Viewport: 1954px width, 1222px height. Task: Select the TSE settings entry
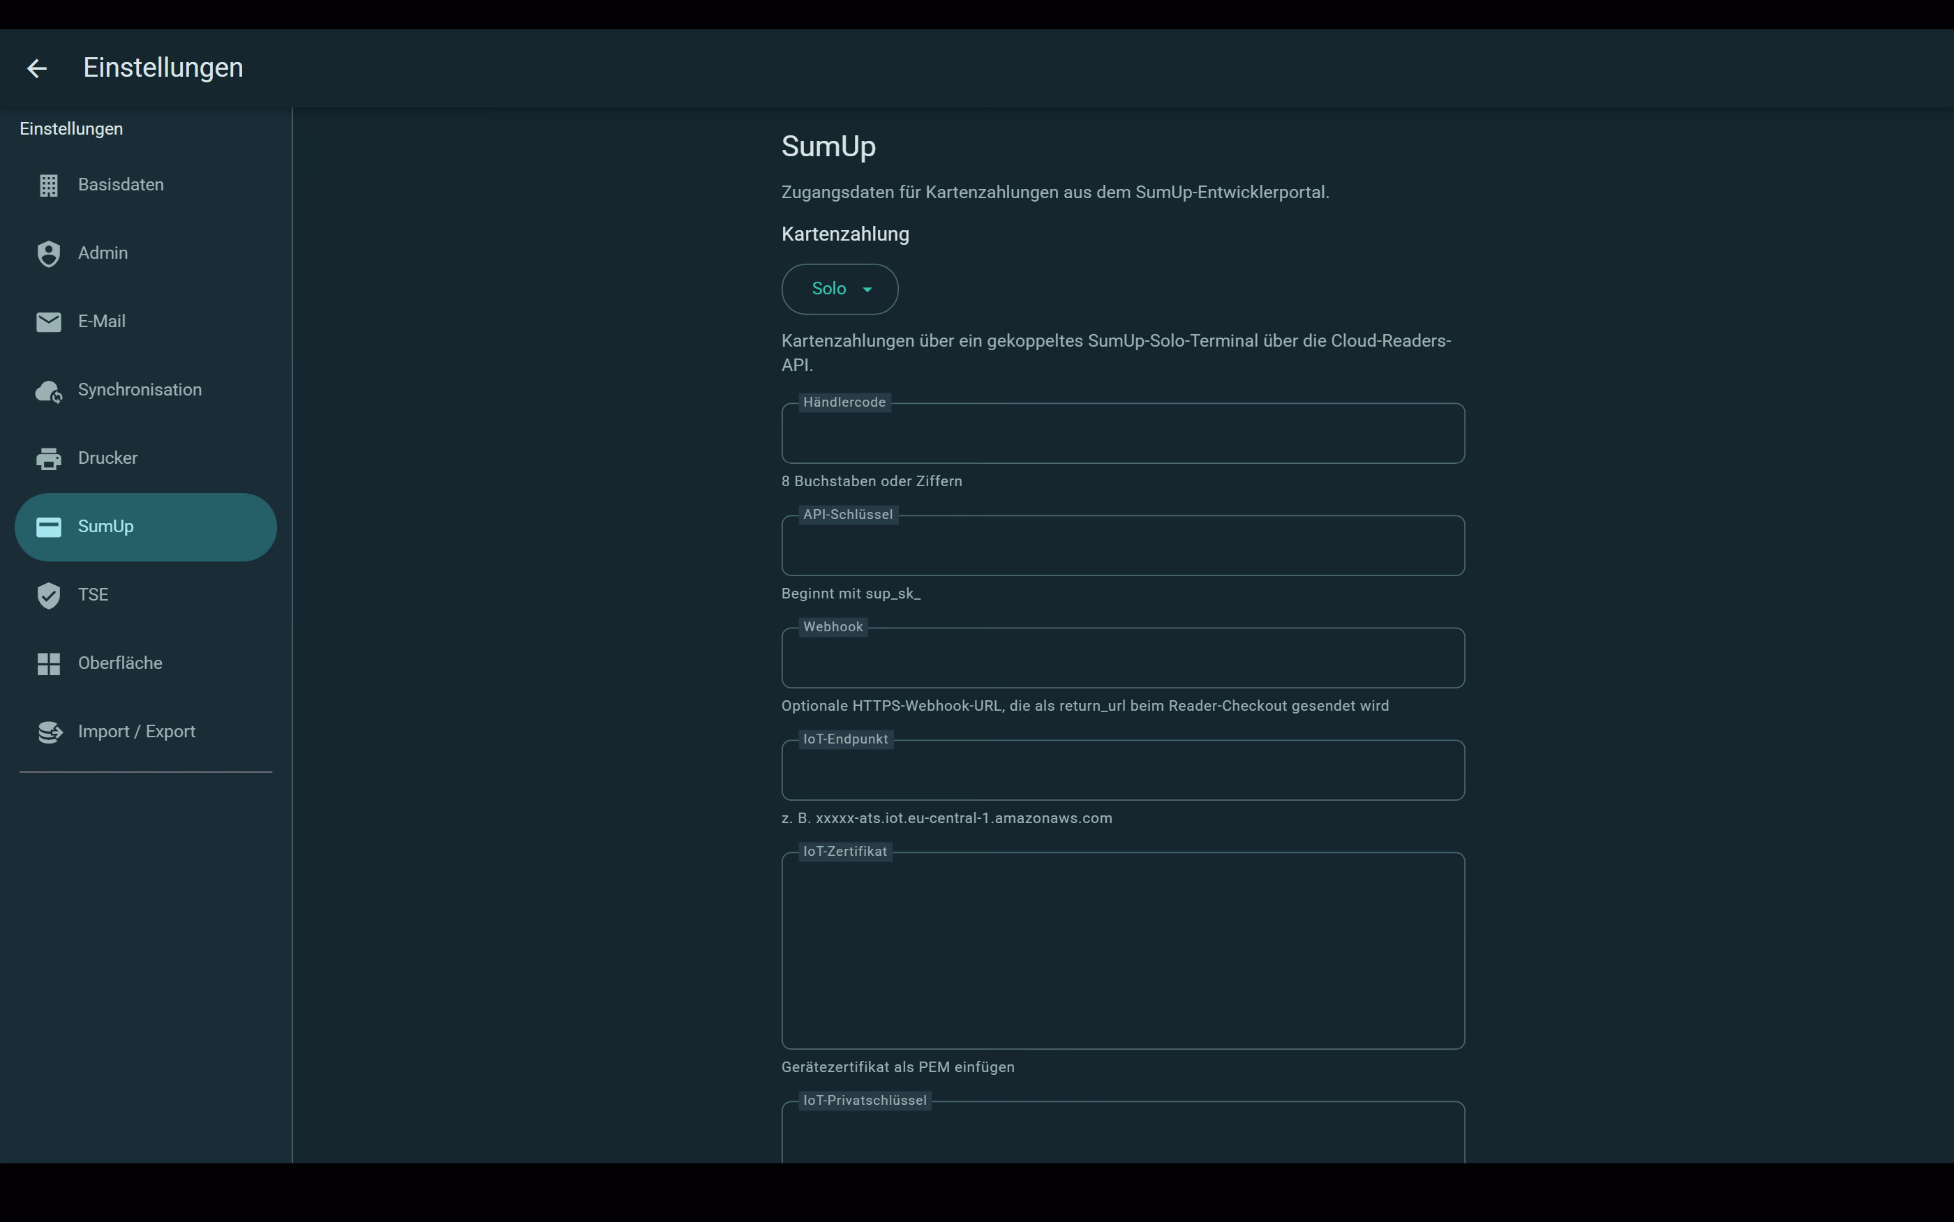pyautogui.click(x=146, y=595)
